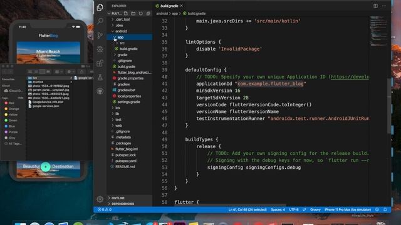This screenshot has width=401, height=225.
Task: Open Source Control view in activity bar
Action: tap(100, 35)
